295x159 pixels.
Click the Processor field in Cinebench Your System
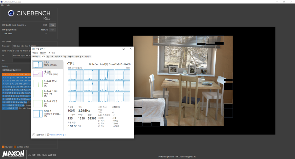pos(34,46)
